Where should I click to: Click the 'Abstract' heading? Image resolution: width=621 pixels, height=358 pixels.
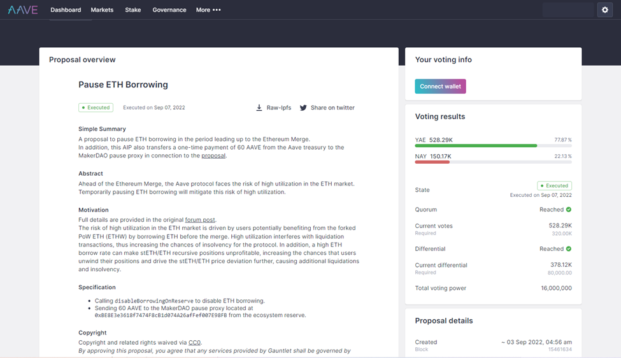[90, 173]
